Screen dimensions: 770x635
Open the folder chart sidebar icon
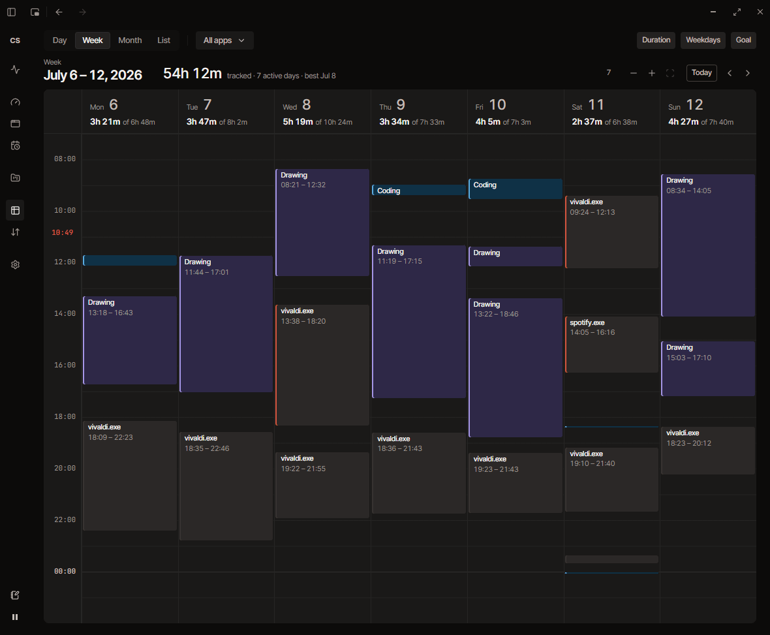click(x=15, y=178)
